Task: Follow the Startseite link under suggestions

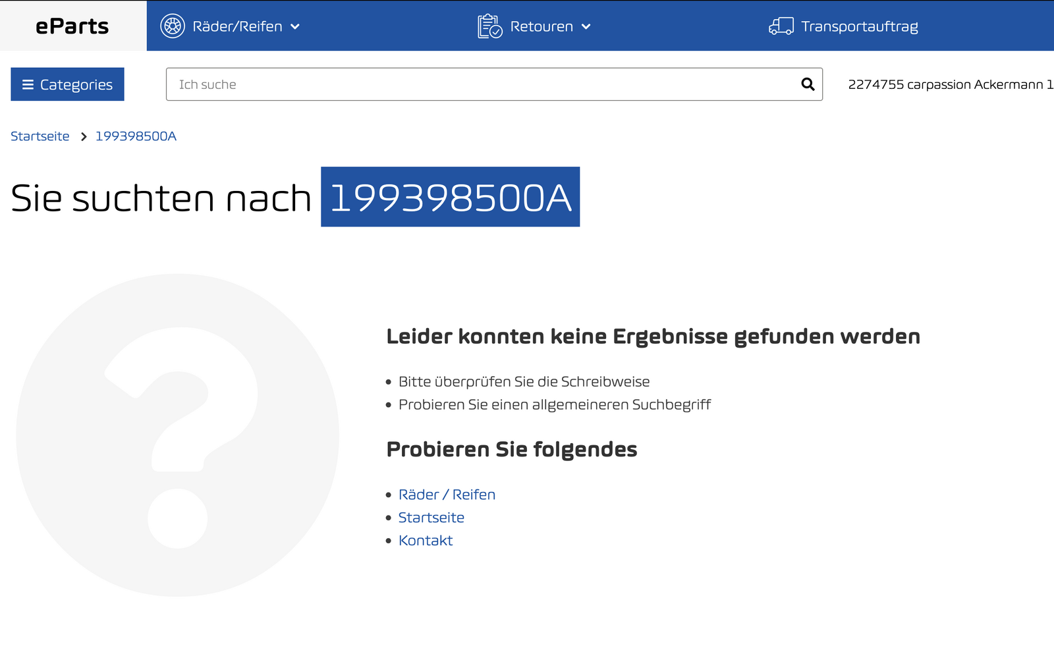Action: coord(431,518)
